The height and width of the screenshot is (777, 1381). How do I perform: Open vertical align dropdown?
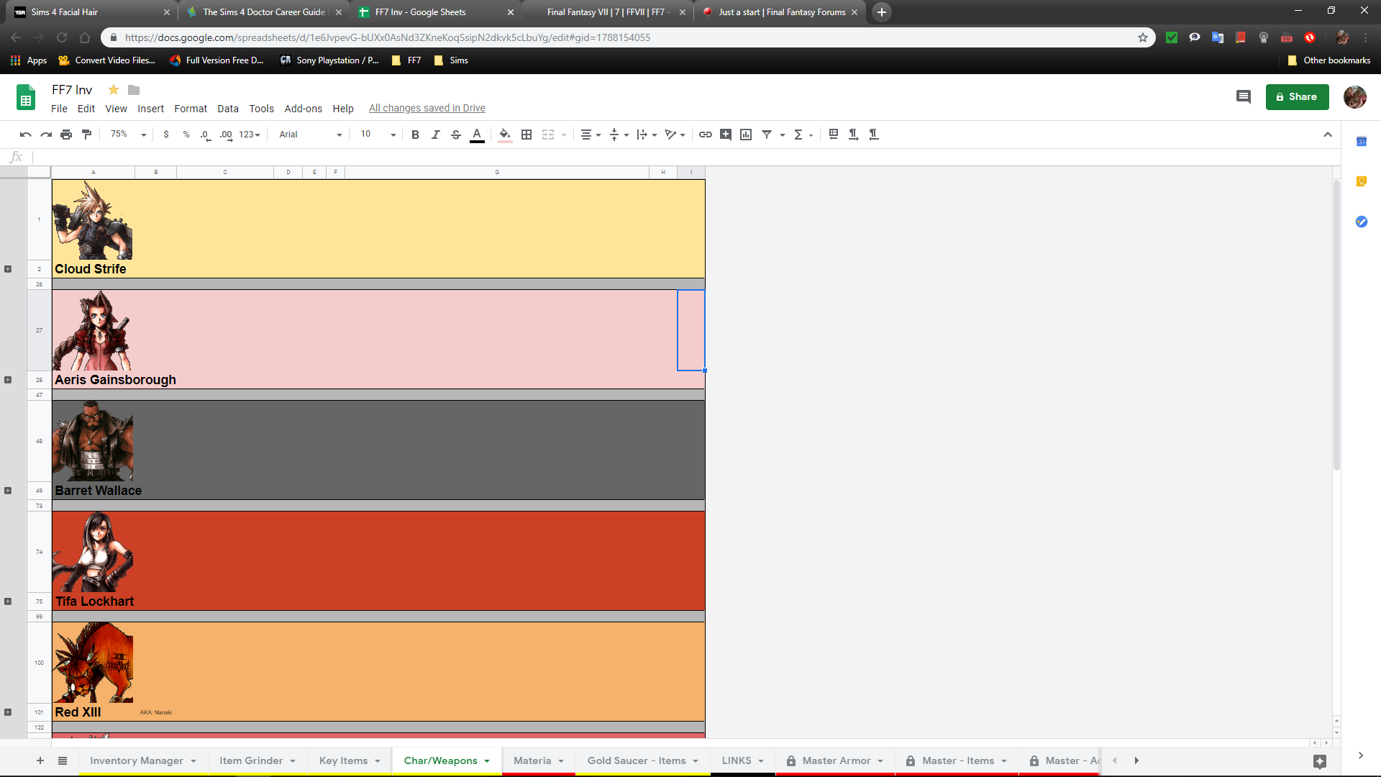click(x=619, y=135)
